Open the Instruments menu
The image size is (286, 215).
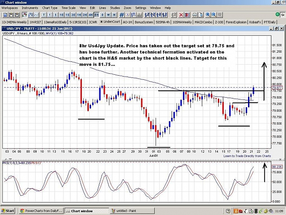point(30,8)
